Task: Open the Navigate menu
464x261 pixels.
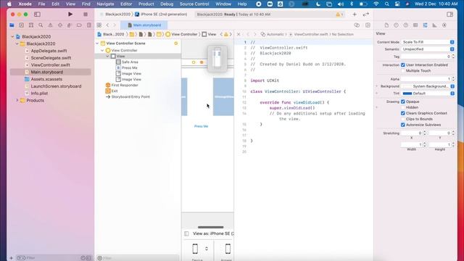Action: pos(105,4)
